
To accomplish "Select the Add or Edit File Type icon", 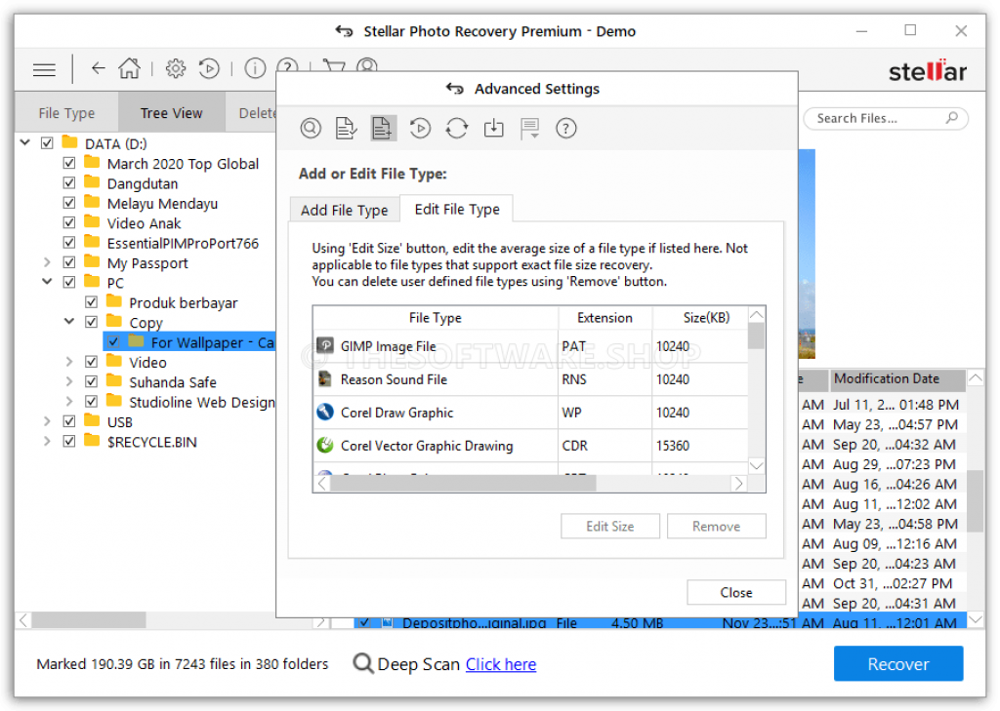I will coord(383,128).
